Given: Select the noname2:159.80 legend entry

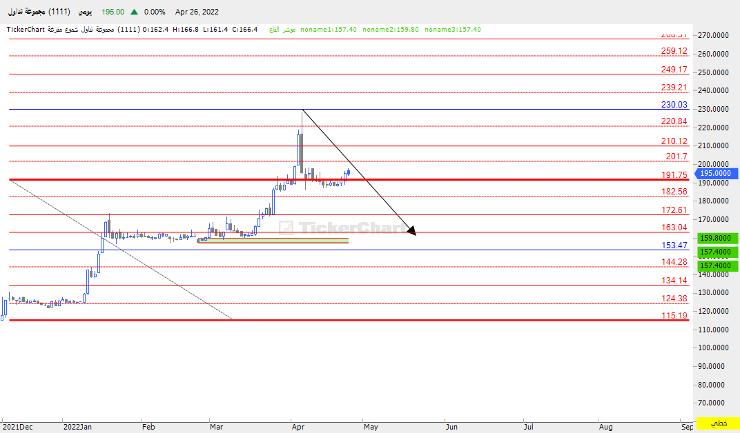Looking at the screenshot, I should point(391,30).
